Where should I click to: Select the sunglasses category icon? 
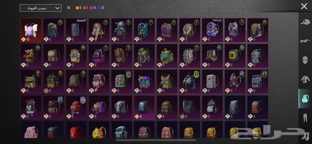(x=305, y=41)
